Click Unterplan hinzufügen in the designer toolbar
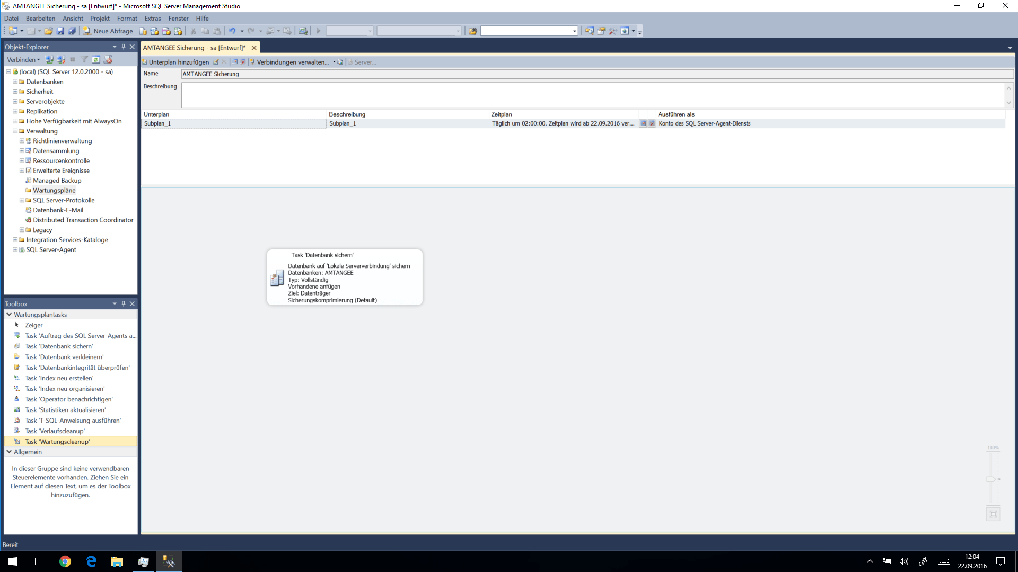Viewport: 1018px width, 572px height. point(175,62)
